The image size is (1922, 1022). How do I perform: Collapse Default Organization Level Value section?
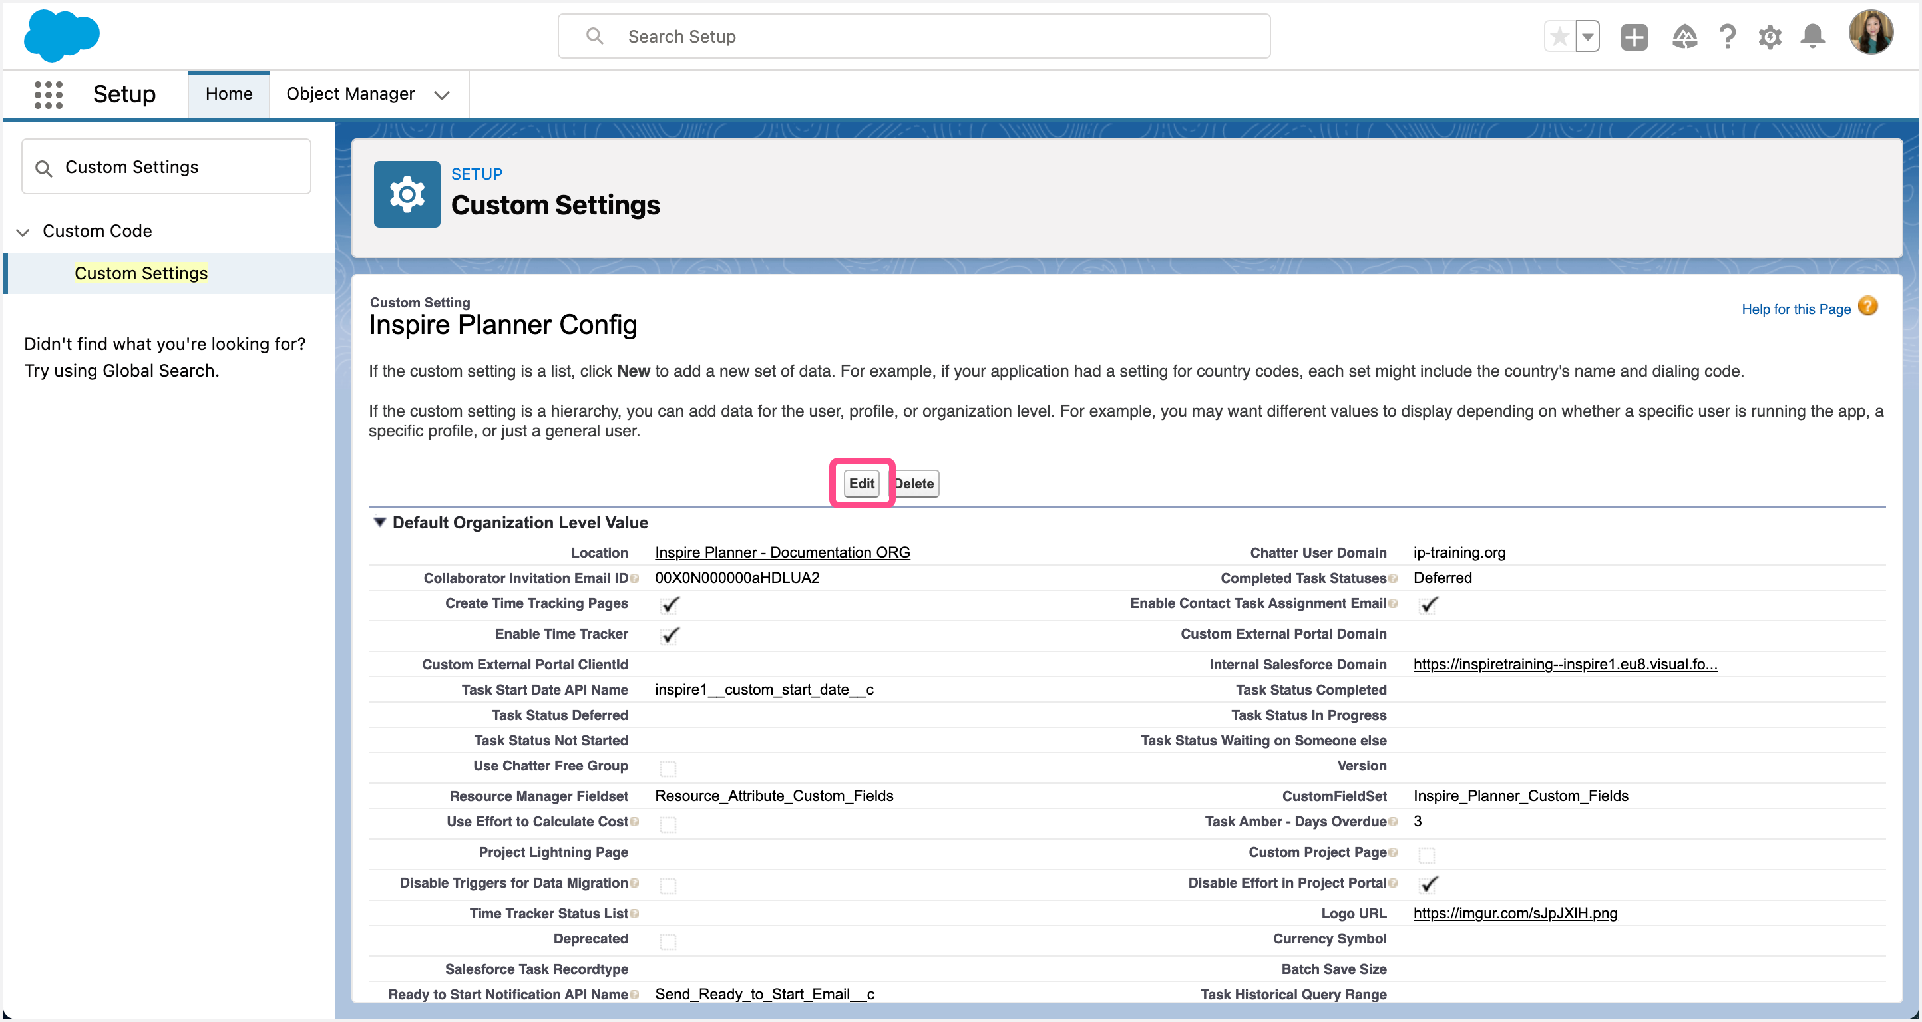click(381, 522)
